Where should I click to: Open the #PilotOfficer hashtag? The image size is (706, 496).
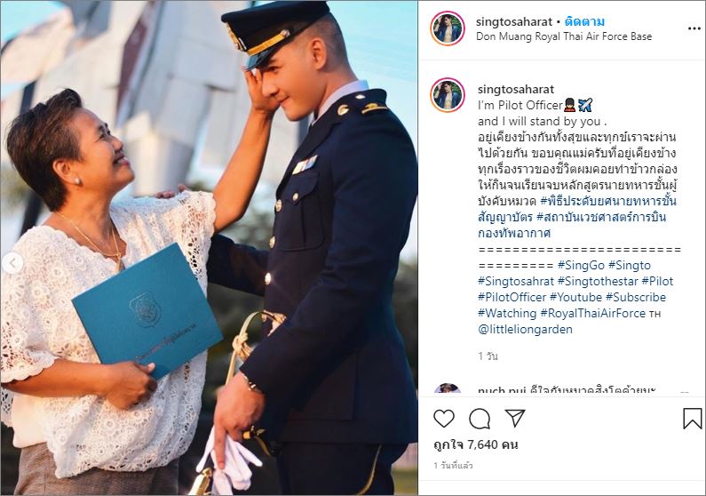click(x=512, y=297)
